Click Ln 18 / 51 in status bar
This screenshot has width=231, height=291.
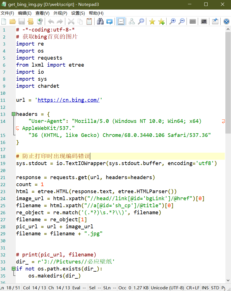[x=10, y=288]
